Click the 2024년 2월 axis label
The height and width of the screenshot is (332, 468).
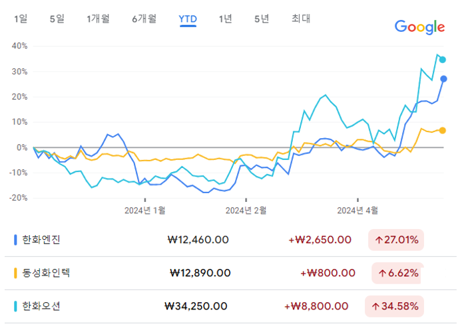pyautogui.click(x=246, y=210)
